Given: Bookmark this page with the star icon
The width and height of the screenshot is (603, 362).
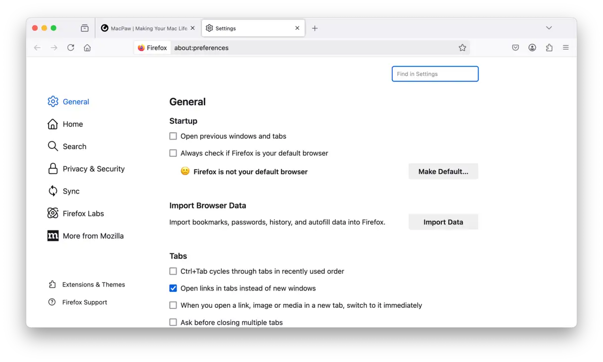Looking at the screenshot, I should (462, 48).
